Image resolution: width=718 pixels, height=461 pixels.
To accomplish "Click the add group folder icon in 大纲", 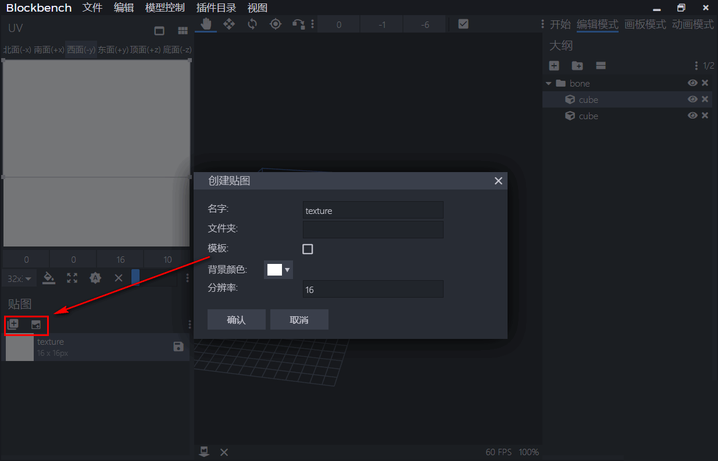I will (x=577, y=66).
